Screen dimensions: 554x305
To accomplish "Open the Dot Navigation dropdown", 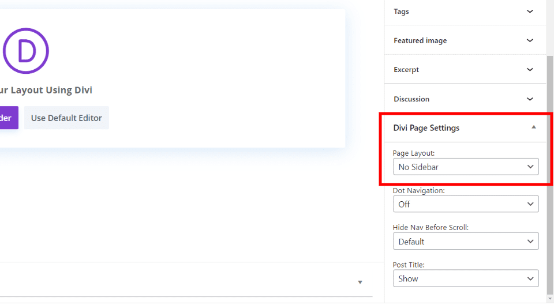I will (466, 204).
